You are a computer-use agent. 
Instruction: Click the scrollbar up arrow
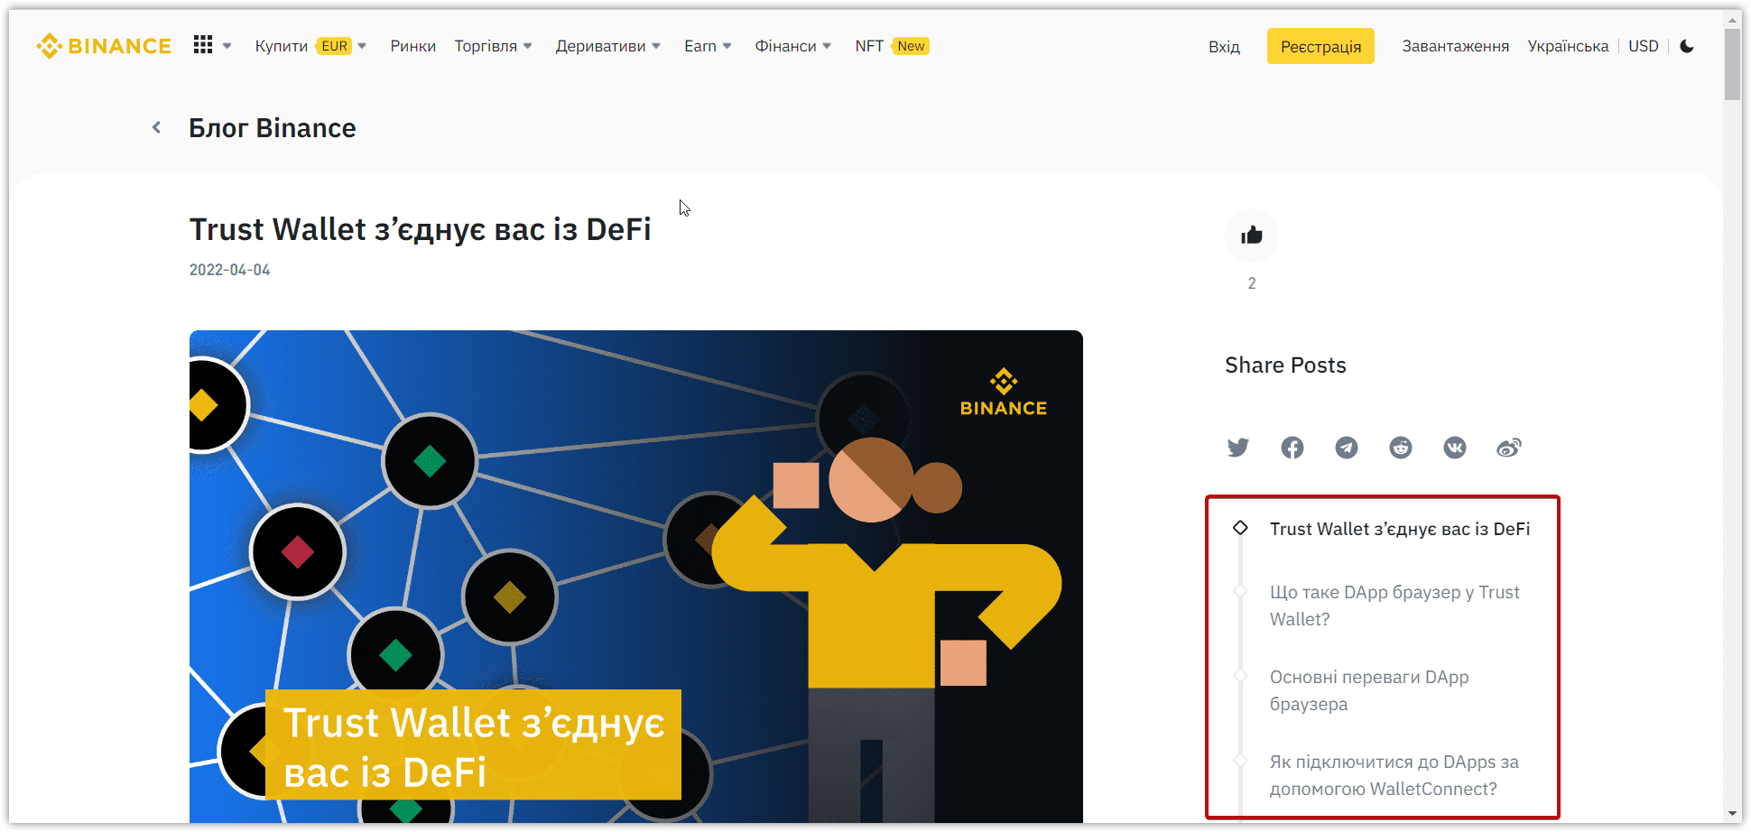pyautogui.click(x=1732, y=18)
